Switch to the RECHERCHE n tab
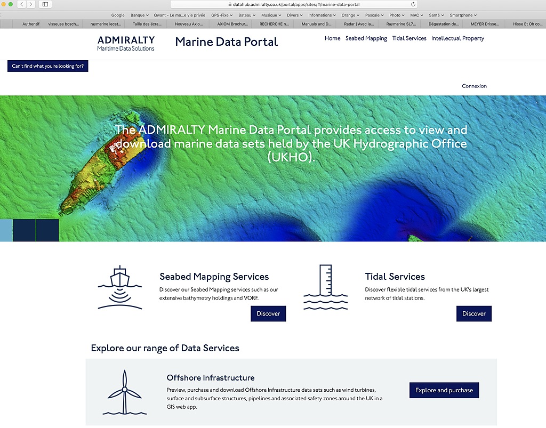Image resolution: width=546 pixels, height=428 pixels. click(272, 24)
